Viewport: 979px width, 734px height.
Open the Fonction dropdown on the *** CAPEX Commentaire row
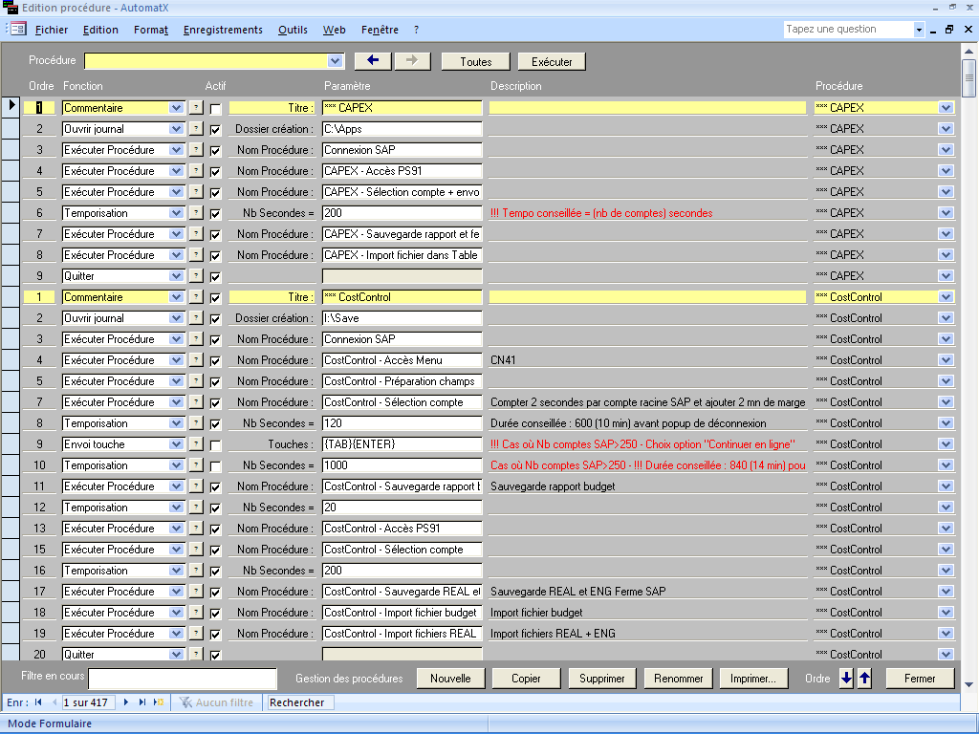pos(176,107)
